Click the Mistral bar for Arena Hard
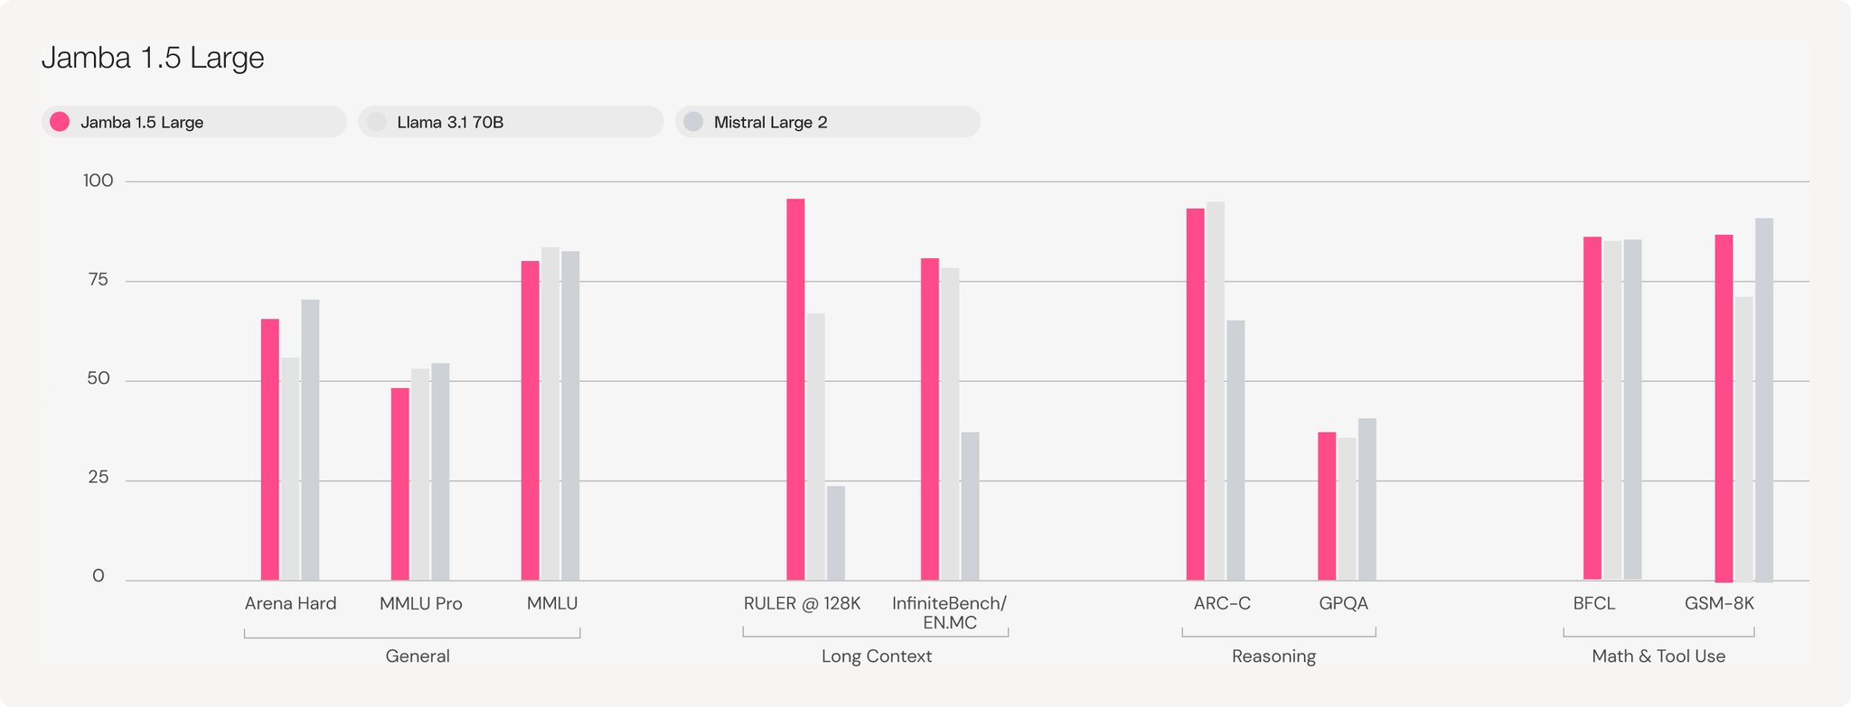 click(310, 440)
